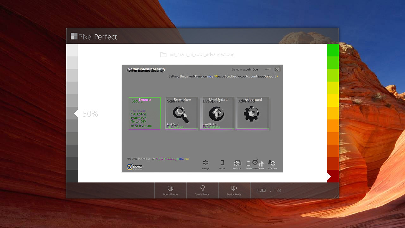Viewport: 405px width, 228px height.
Task: Click the right color scale arrow marker
Action: 329,176
